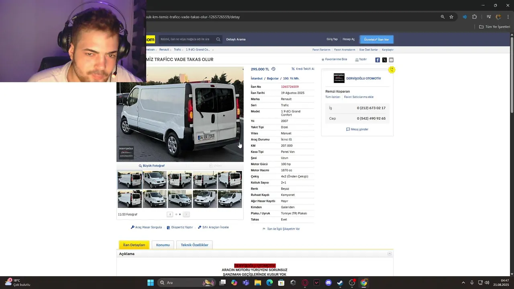The image size is (514, 289).
Task: Open Steam from the taskbar
Action: click(340, 283)
